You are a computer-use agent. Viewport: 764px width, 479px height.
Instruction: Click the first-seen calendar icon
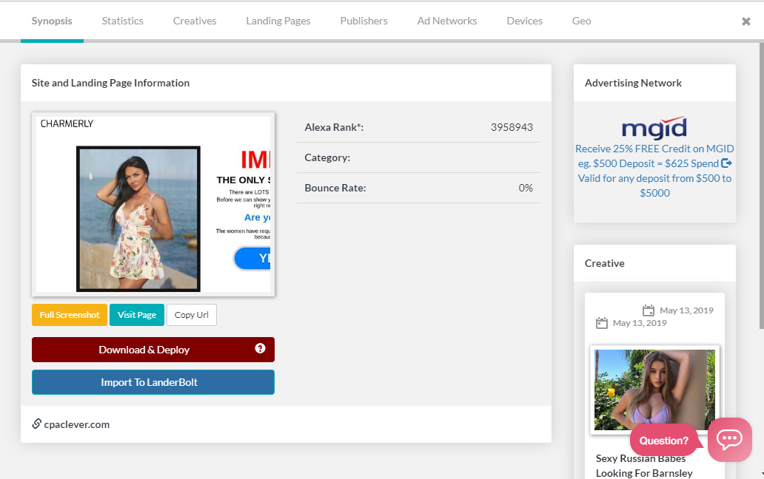coord(602,323)
